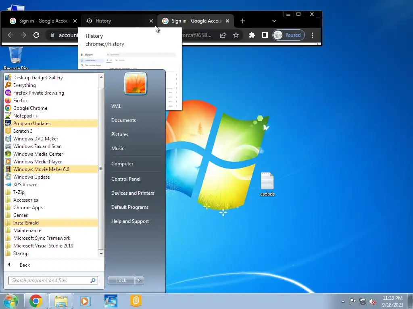Viewport: 413px width, 309px height.
Task: Open Computer from the Start menu
Action: [122, 164]
